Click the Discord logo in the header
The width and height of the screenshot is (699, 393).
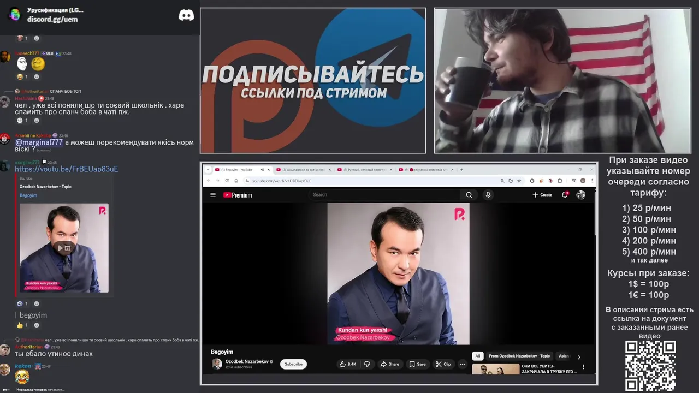pos(186,15)
